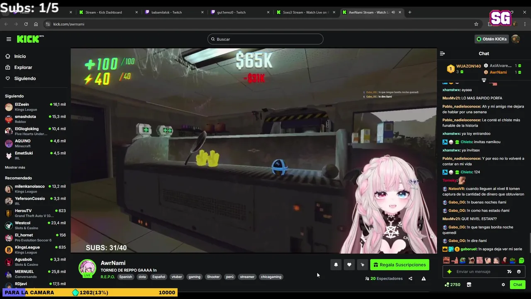Close the babamilalok - Twitch tab
The width and height of the screenshot is (531, 299).
point(202,12)
